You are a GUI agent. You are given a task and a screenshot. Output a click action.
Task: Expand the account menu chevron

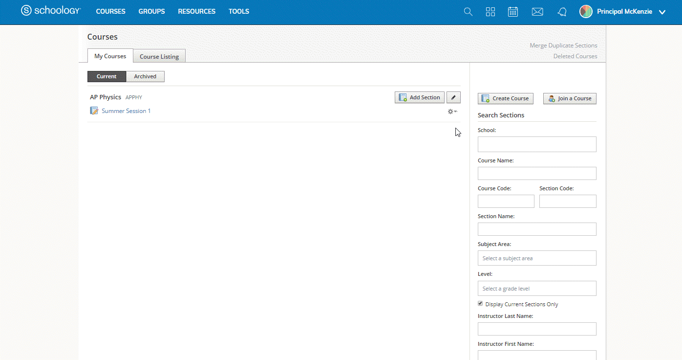coord(662,11)
